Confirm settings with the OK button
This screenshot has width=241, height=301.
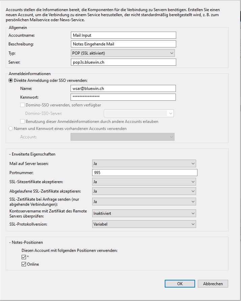pos(180,283)
